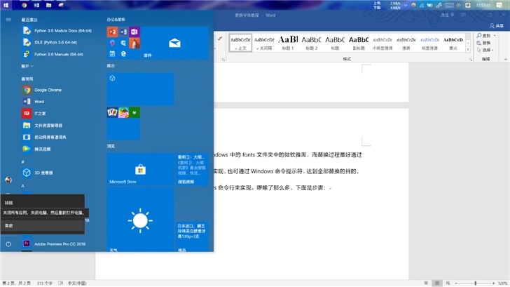Click the 315 个字 word count

coord(45,283)
